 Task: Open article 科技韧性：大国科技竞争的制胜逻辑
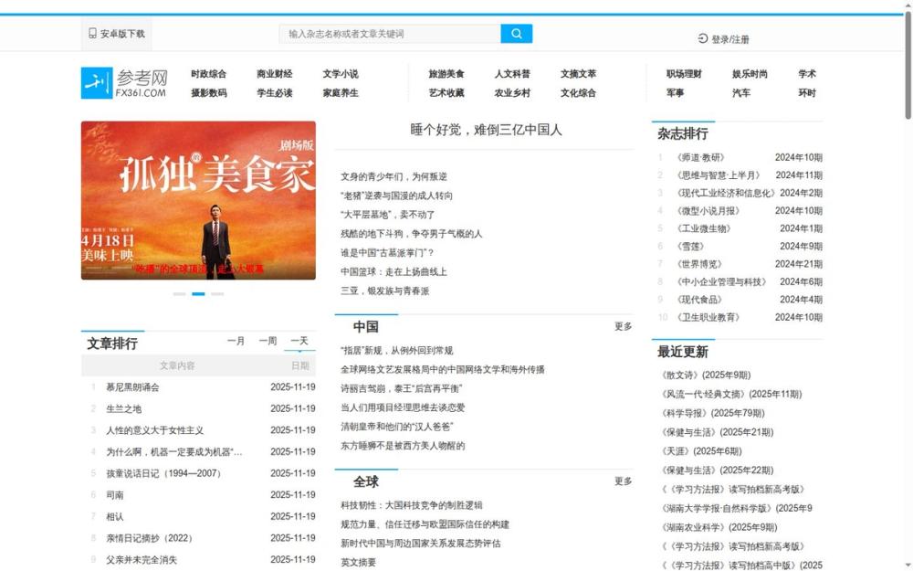tap(412, 505)
